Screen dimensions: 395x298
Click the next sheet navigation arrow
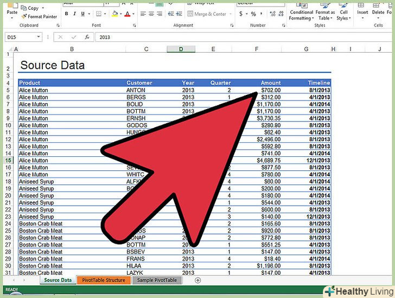(x=24, y=280)
